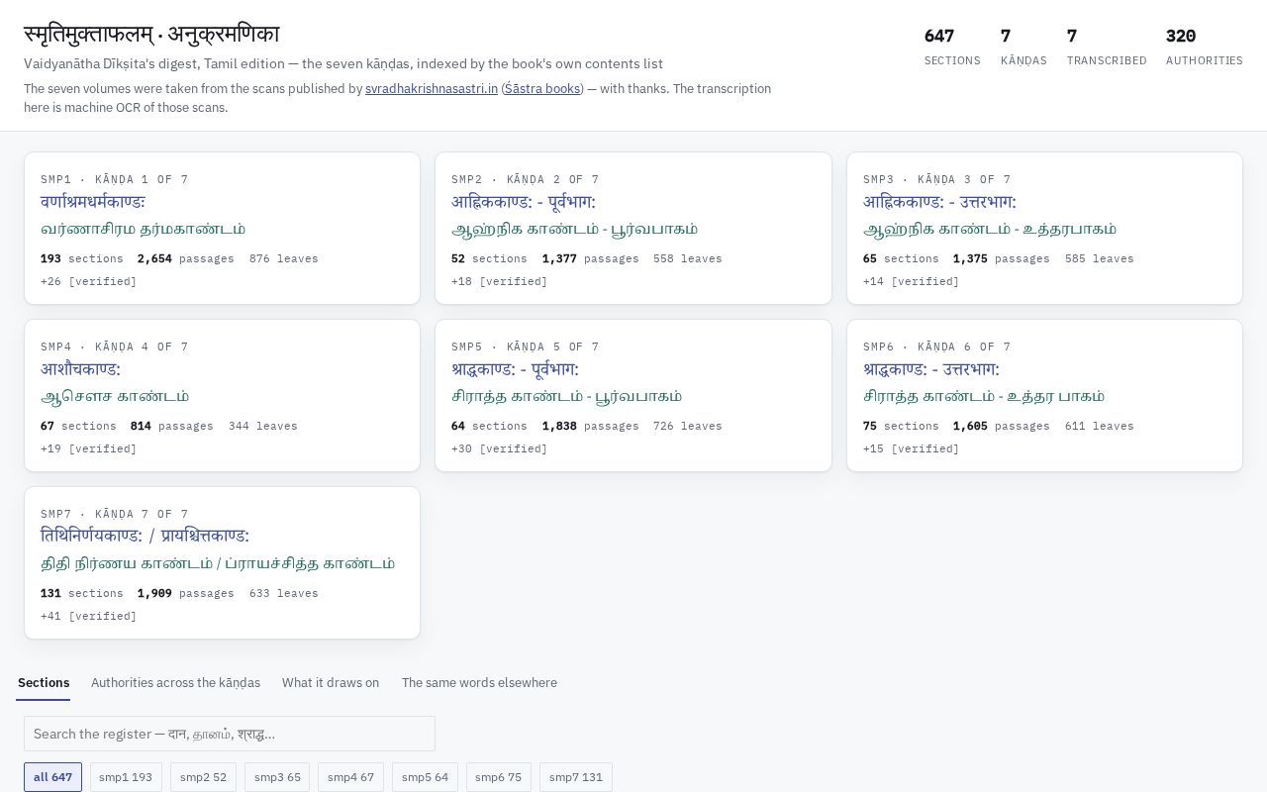Open the SMP5 श्राद्धकाण्डः पूर्वभागः card
Screen dimensions: 1267x792
[x=633, y=395]
